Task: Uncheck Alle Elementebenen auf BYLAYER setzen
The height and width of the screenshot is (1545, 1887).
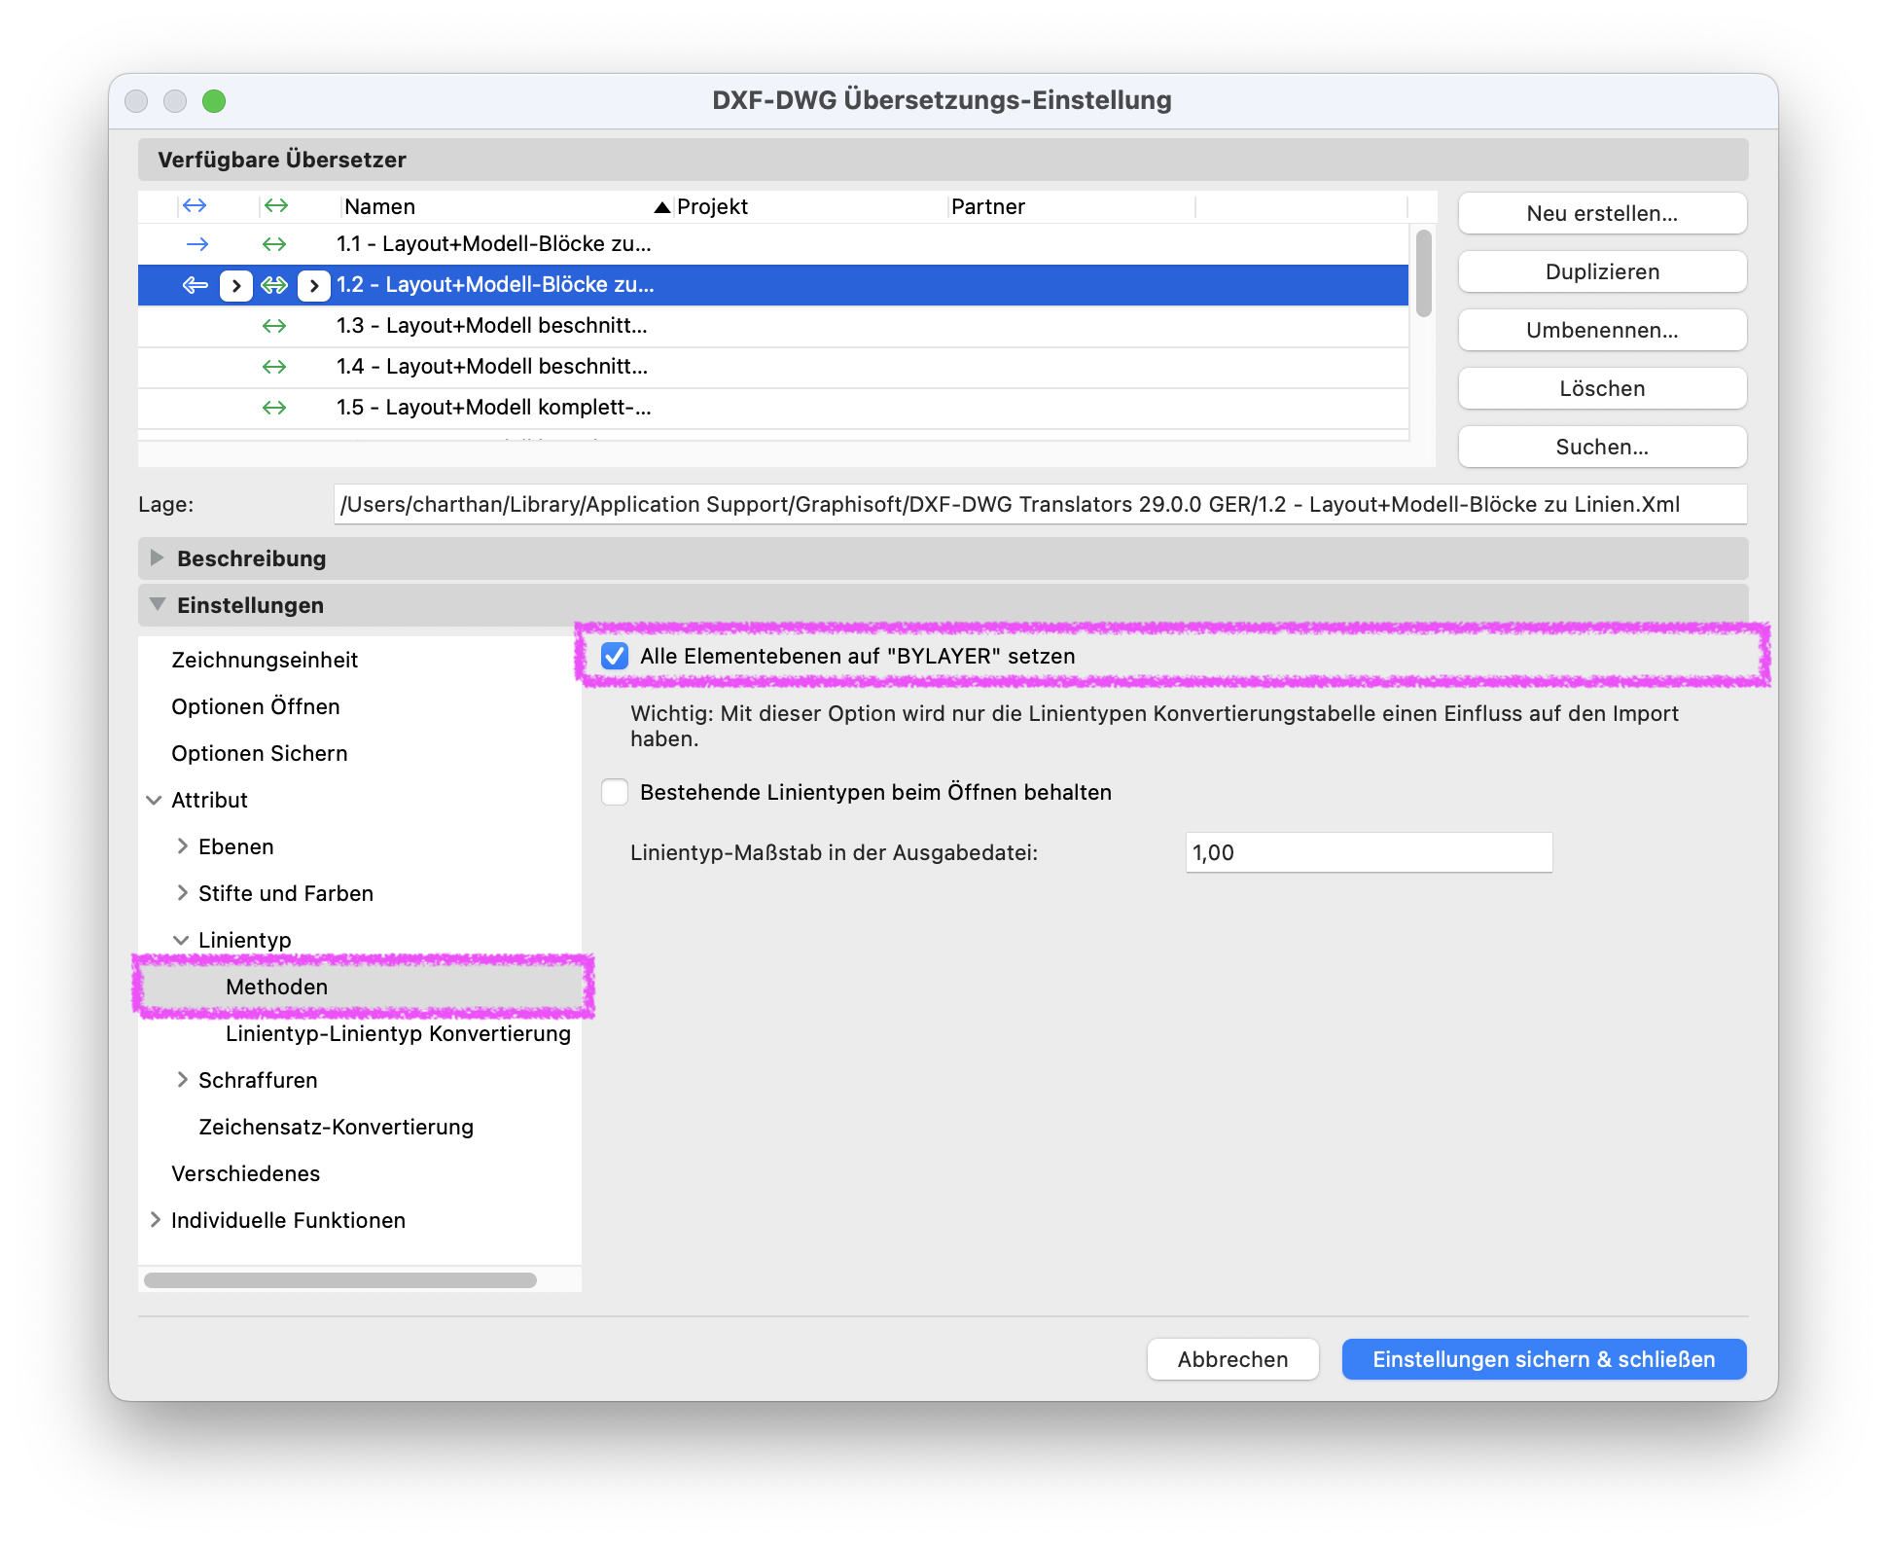Action: (x=615, y=656)
